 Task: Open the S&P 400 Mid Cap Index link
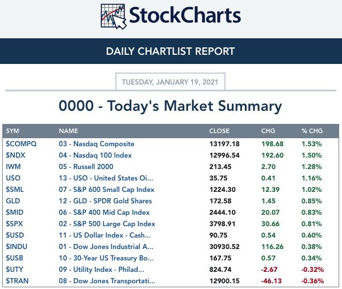tap(104, 212)
